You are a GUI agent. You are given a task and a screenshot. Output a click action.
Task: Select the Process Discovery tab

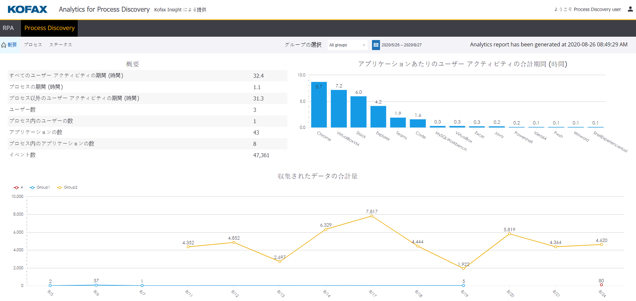49,28
